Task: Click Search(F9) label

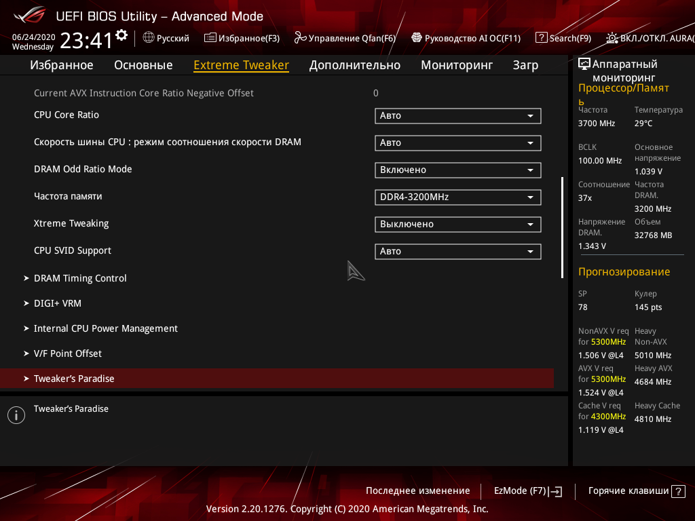Action: 570,38
